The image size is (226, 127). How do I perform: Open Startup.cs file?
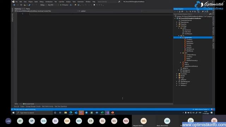pyautogui.click(x=183, y=85)
